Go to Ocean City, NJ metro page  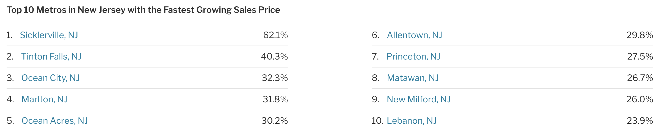[50, 78]
